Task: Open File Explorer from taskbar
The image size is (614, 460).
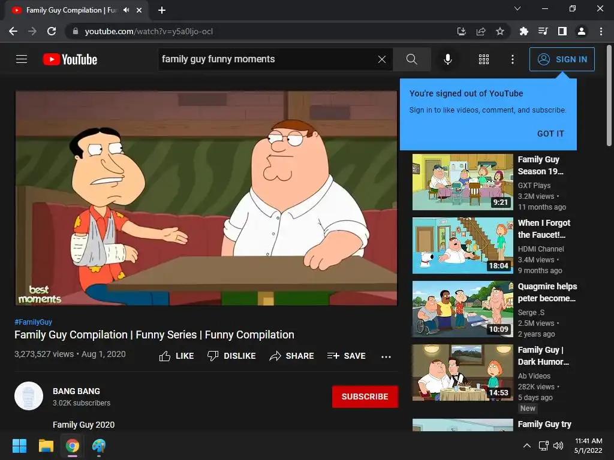Action: pos(46,446)
